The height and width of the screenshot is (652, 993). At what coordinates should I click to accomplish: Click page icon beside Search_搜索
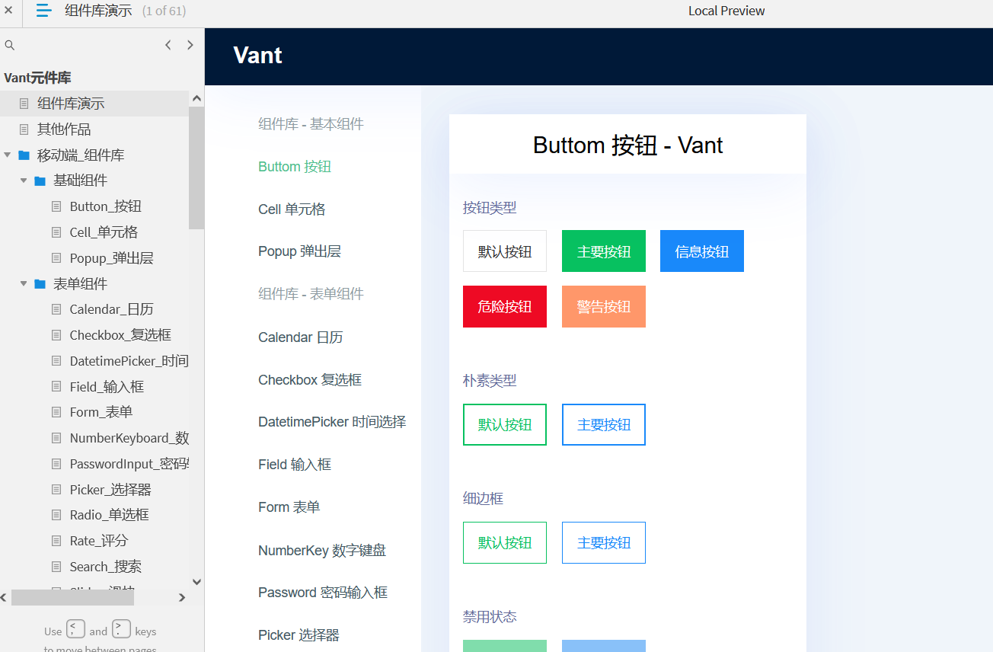56,567
